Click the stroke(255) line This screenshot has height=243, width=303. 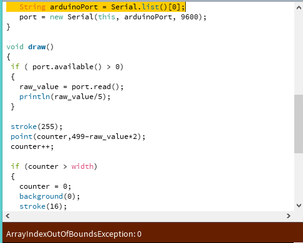coord(37,126)
